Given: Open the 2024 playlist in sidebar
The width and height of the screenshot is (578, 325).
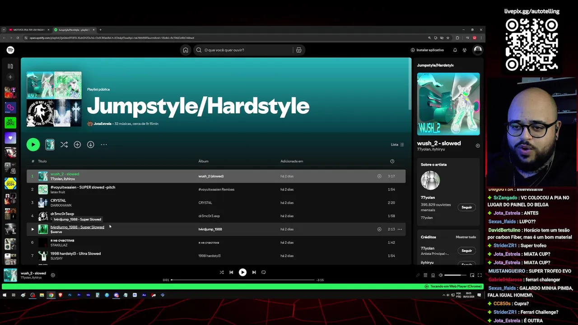Looking at the screenshot, I should pyautogui.click(x=10, y=183).
